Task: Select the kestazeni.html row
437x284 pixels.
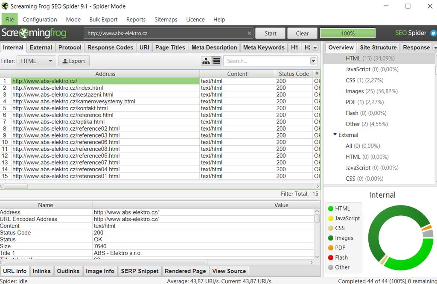Action: [x=160, y=94]
